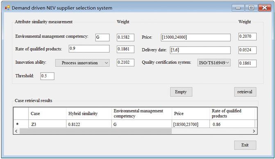
Task: Click the app icon in the title bar
Action: click(x=7, y=8)
